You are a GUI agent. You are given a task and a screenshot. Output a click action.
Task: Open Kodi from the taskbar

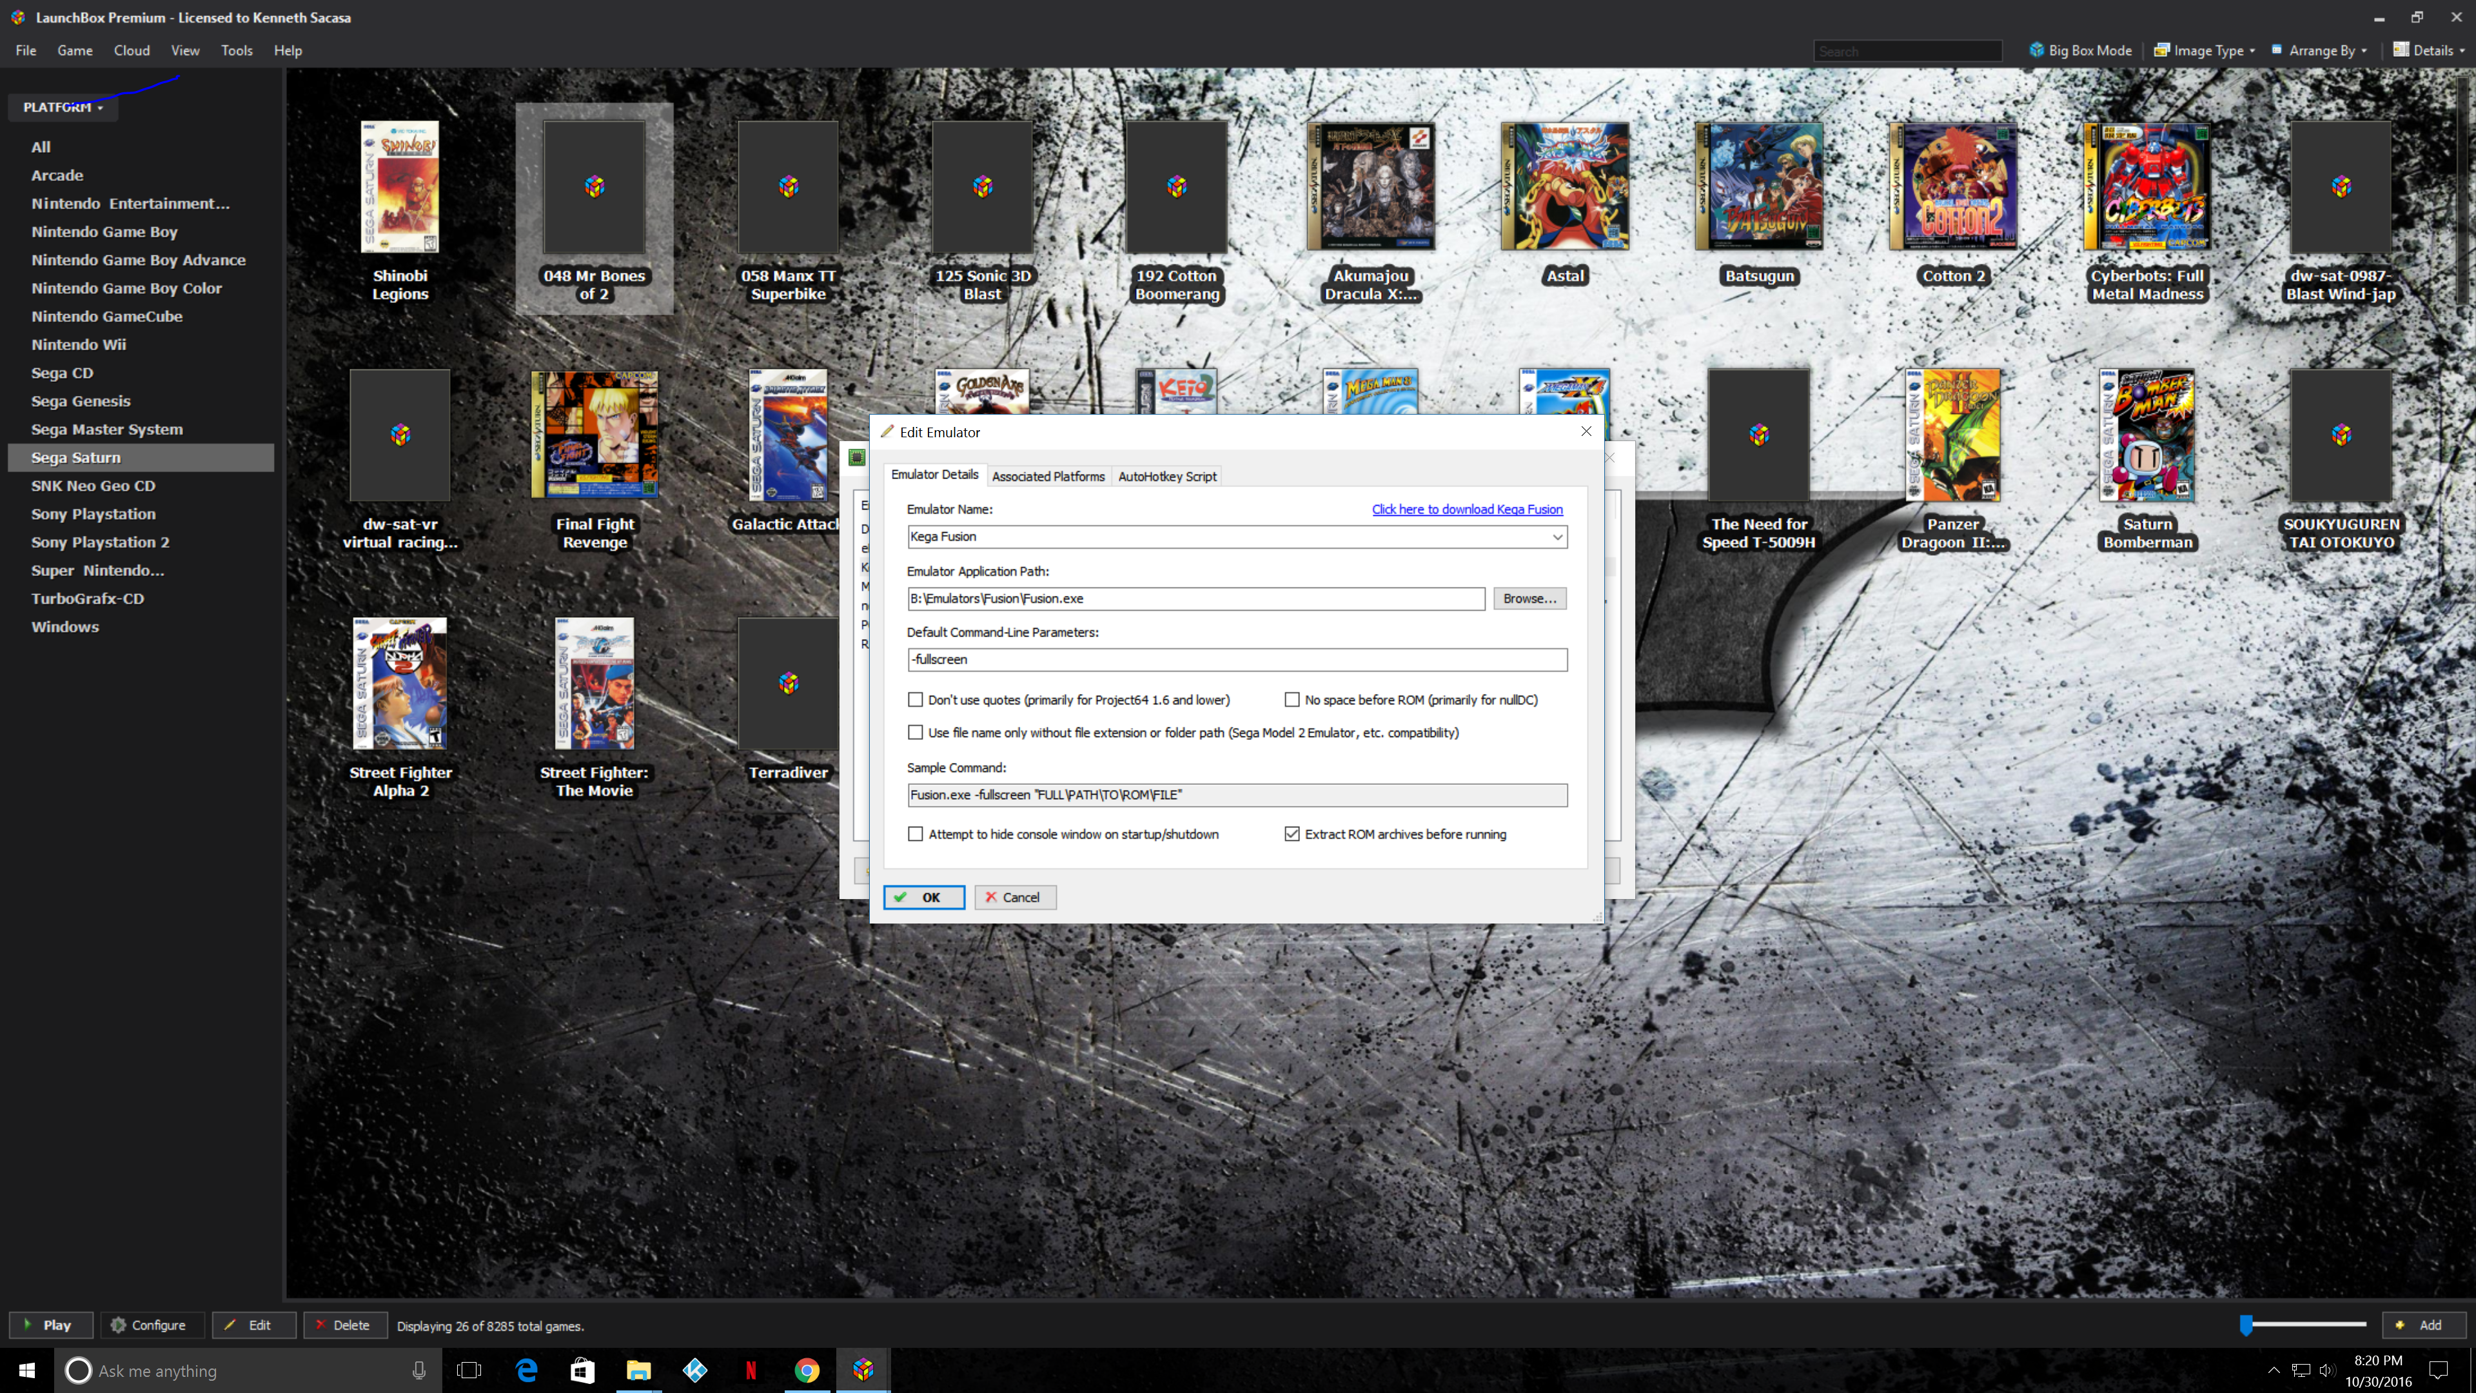click(695, 1370)
